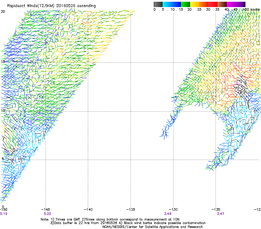Screen dimensions: 261x229
Task: Click the '35' label under the color bar
Action: (217, 10)
